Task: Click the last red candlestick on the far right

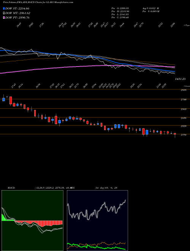Action: point(175,134)
